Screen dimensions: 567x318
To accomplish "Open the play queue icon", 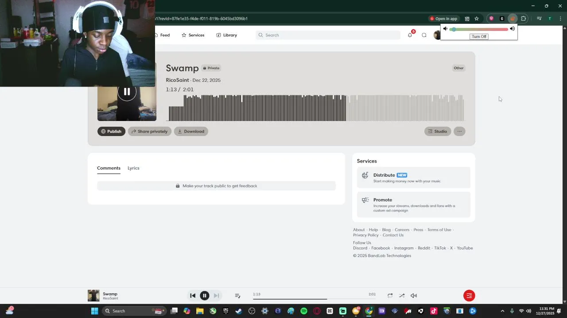I will tap(237, 295).
